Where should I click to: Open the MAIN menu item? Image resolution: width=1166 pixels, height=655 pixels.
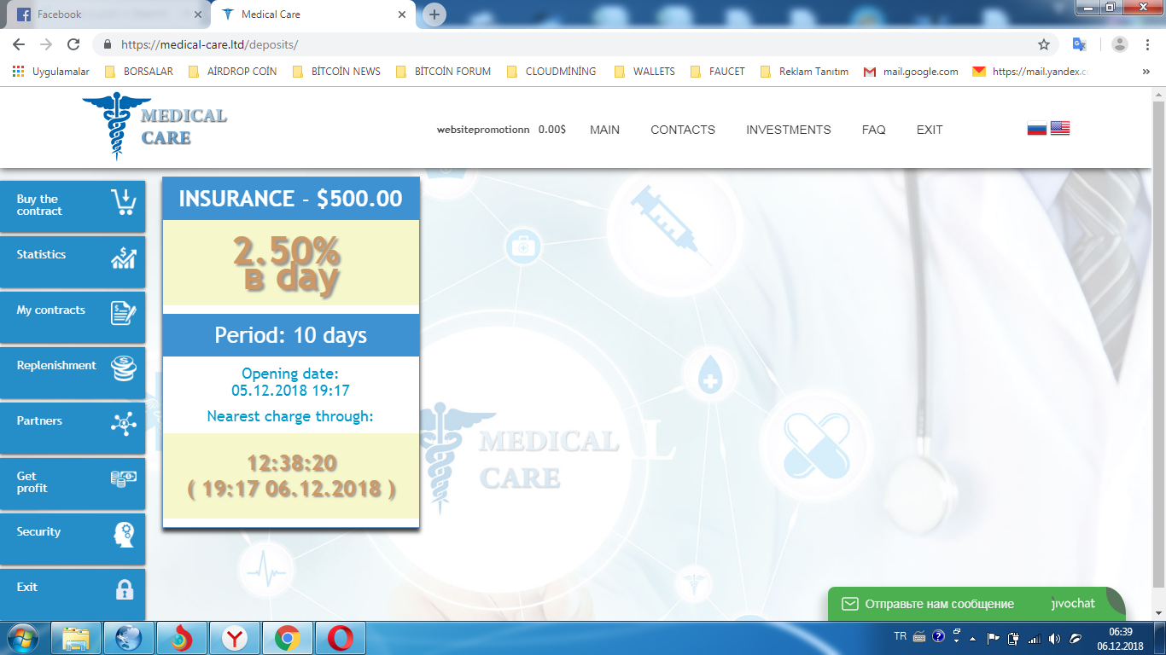[605, 130]
